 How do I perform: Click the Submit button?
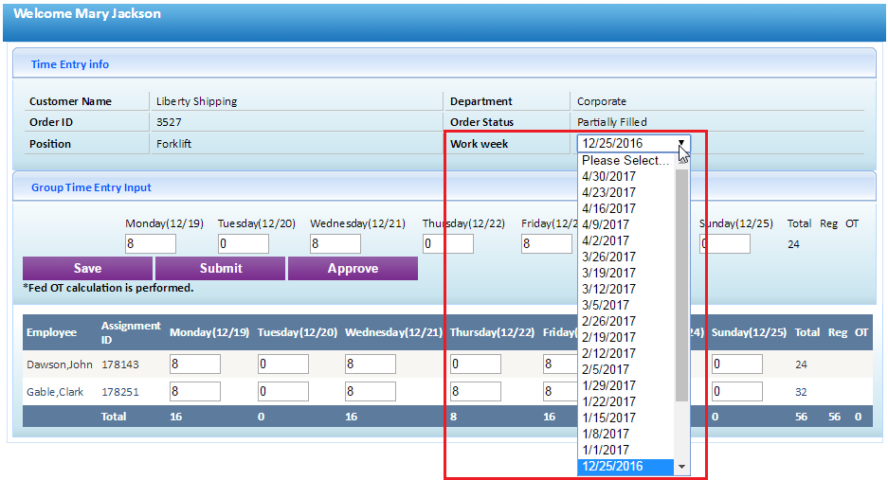220,268
